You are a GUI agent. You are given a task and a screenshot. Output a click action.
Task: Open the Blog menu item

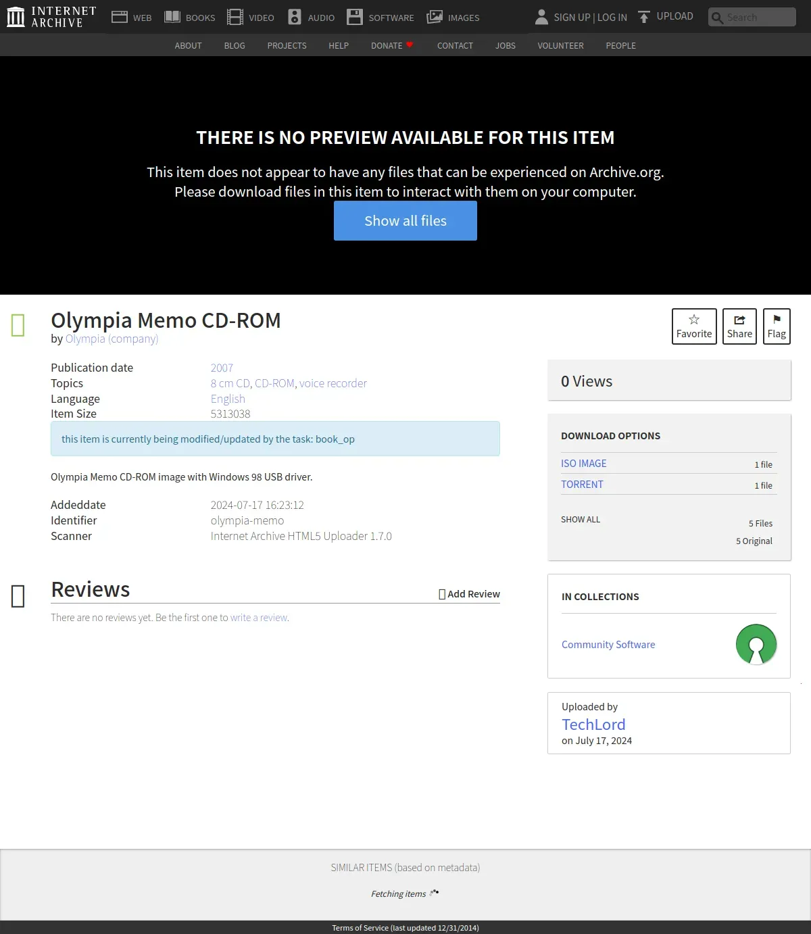[235, 45]
